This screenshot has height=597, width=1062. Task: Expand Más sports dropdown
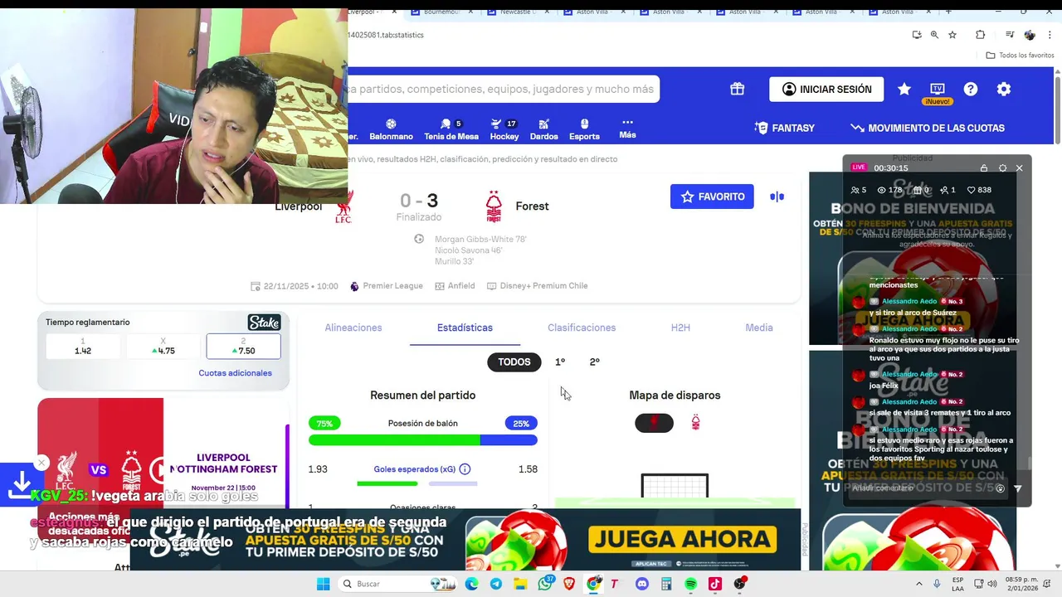pos(627,129)
